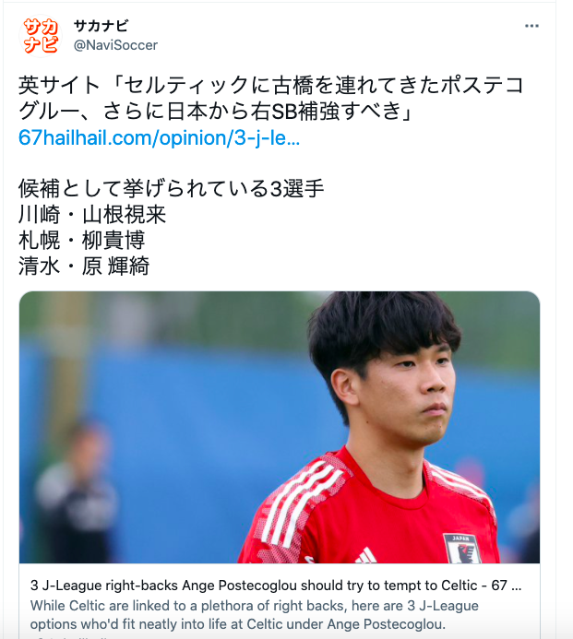Click the tweet line containing 右SB補強すべき
The image size is (573, 639).
(216, 112)
